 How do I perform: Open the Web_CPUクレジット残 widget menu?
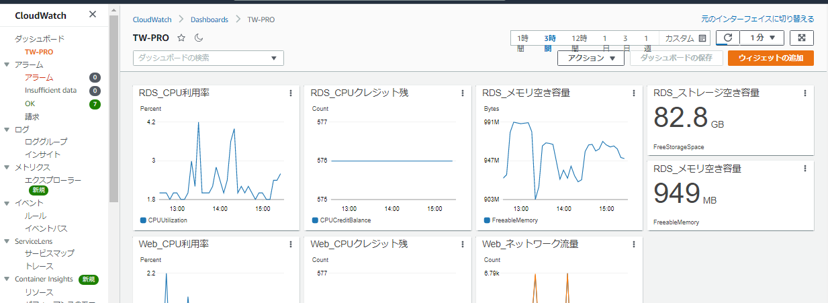tap(463, 244)
